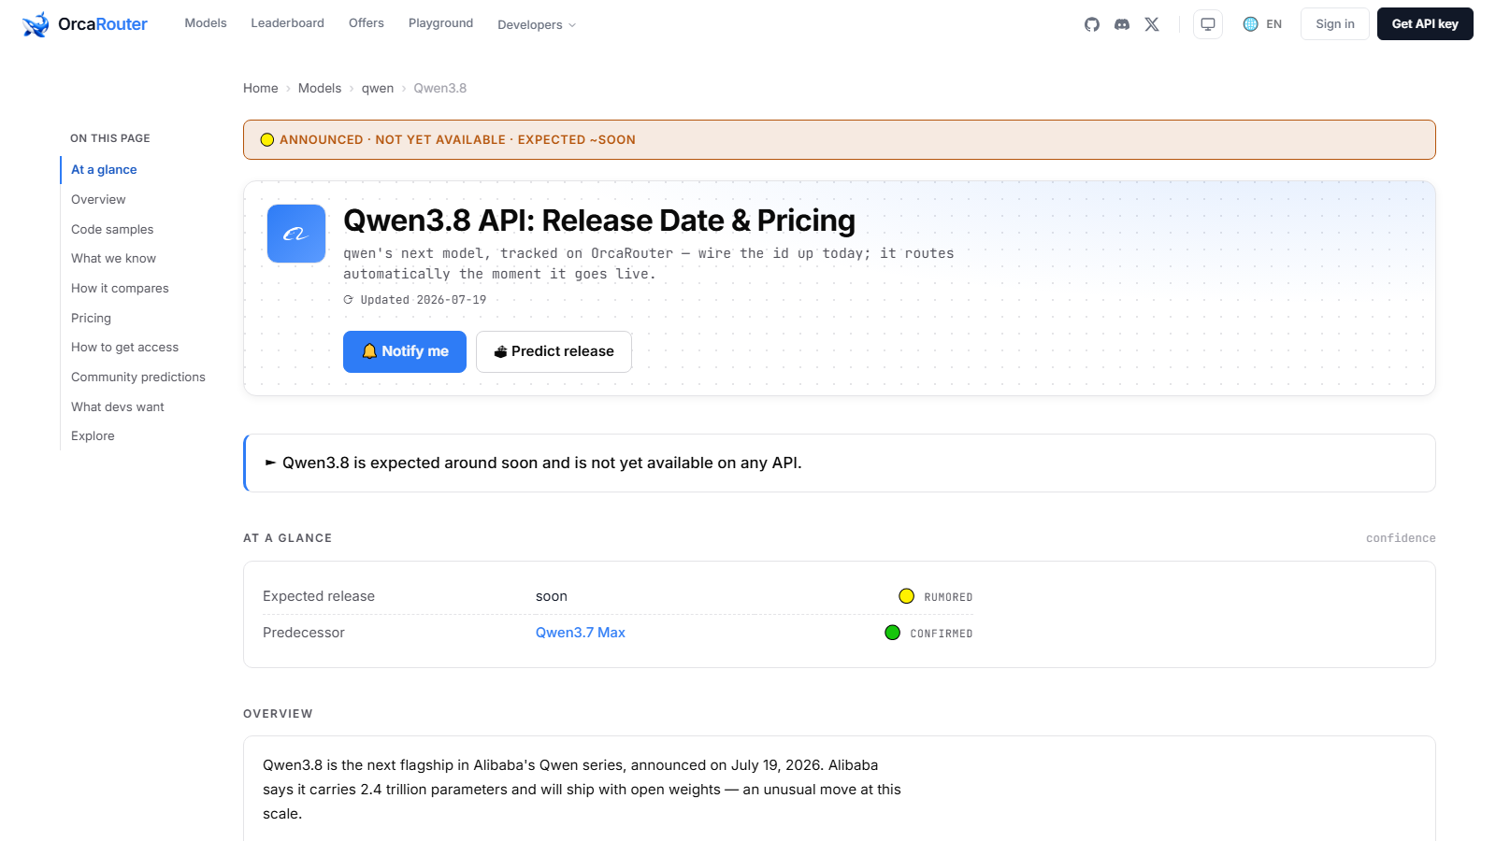Jump to What we know section
Viewport: 1496px width, 841px height.
click(114, 258)
